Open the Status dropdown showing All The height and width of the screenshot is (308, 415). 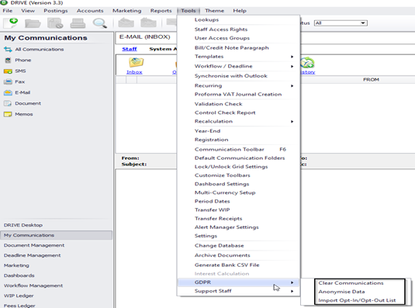(x=341, y=23)
